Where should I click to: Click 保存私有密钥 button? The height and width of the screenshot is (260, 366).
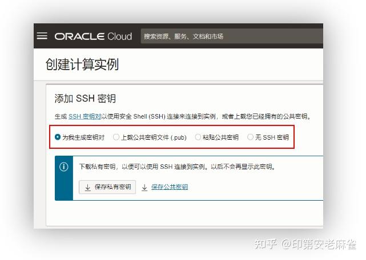click(107, 187)
